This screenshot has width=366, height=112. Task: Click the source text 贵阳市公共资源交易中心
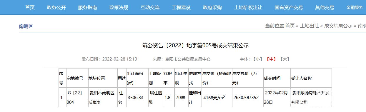pyautogui.click(x=188, y=59)
